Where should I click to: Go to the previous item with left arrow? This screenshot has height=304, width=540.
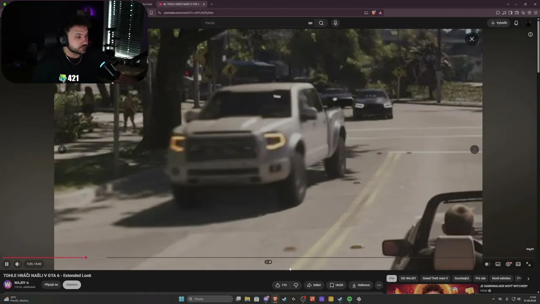point(62,149)
